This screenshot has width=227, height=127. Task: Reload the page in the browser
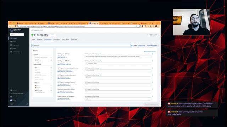tap(16, 26)
